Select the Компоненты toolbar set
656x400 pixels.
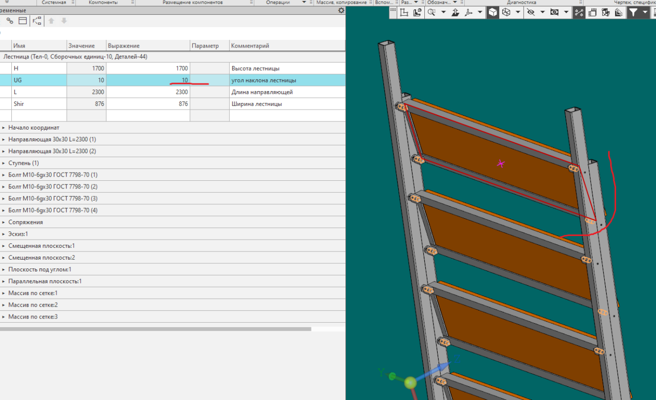pos(103,3)
